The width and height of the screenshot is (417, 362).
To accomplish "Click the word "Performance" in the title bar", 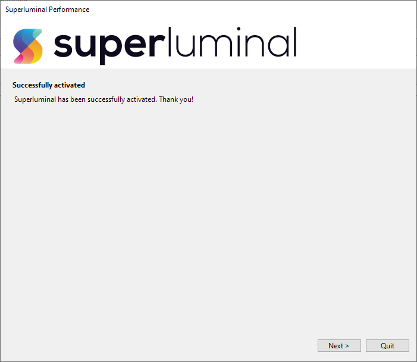I will pyautogui.click(x=69, y=10).
